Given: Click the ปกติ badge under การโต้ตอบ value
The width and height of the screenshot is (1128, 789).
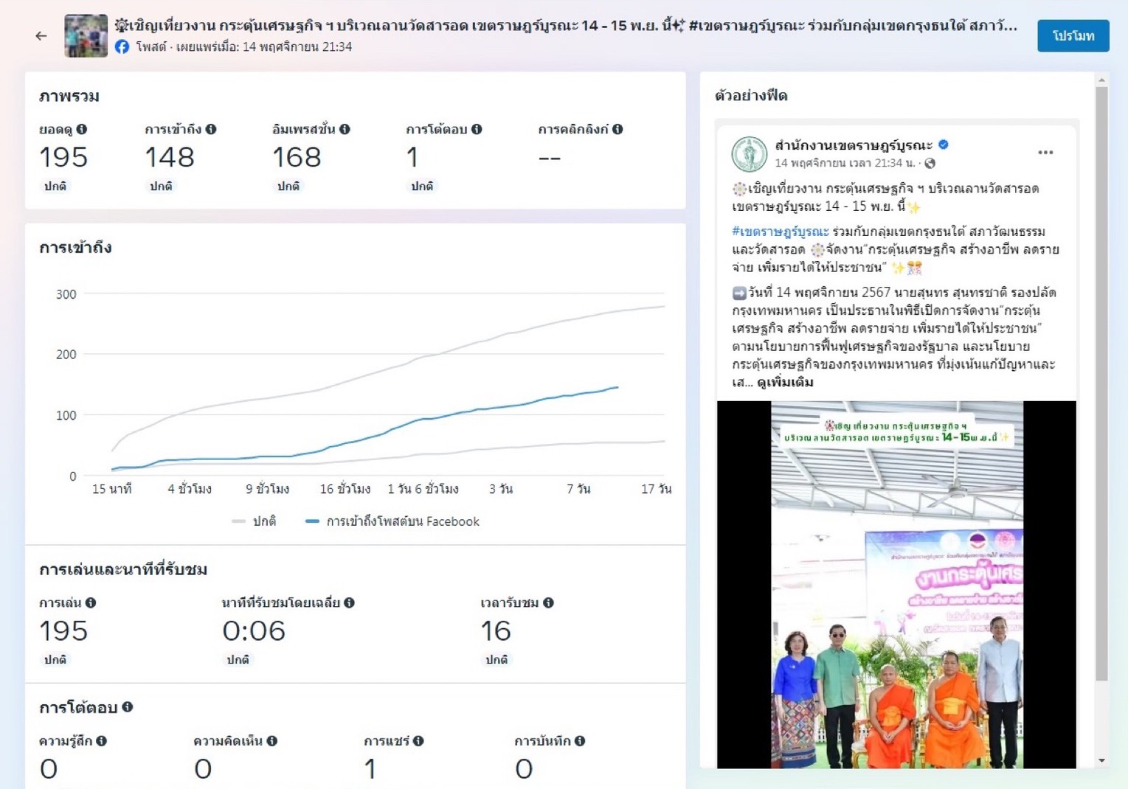Looking at the screenshot, I should 422,187.
